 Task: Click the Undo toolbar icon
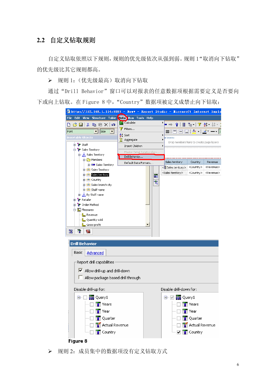pos(113,124)
